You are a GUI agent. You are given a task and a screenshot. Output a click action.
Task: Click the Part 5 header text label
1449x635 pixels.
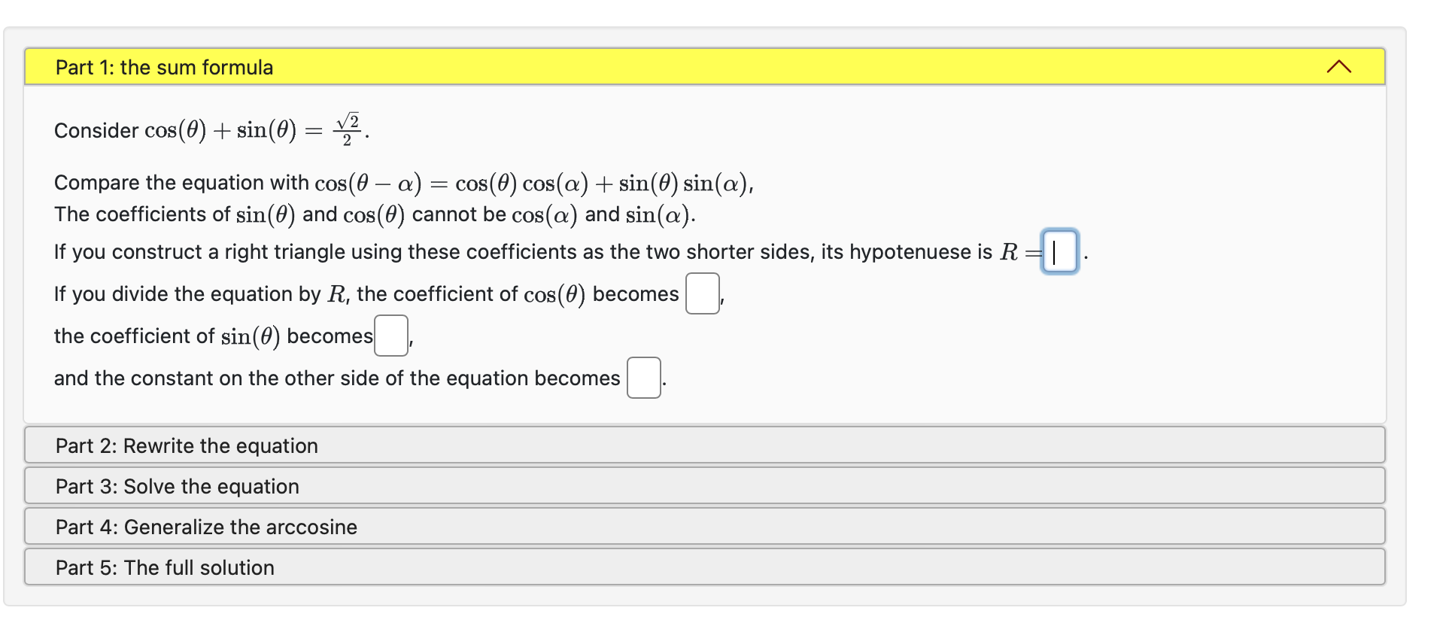click(165, 567)
